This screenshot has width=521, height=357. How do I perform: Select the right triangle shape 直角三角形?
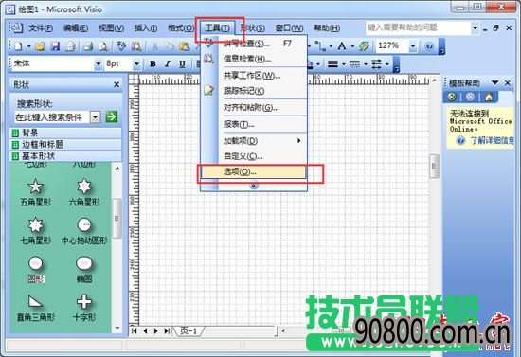coord(36,308)
